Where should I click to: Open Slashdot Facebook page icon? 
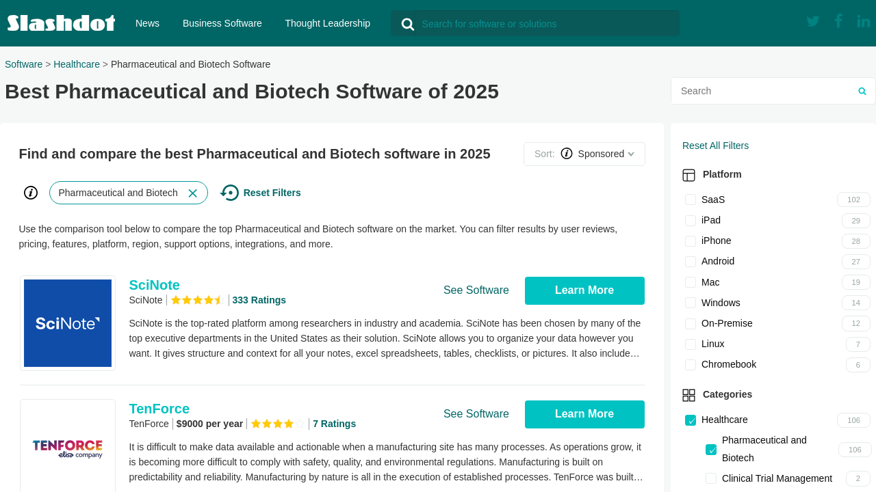(838, 21)
